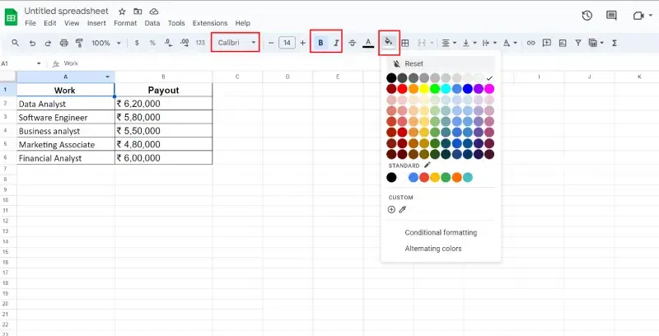
Task: Click the insert comment icon in toolbar
Action: [x=546, y=43]
